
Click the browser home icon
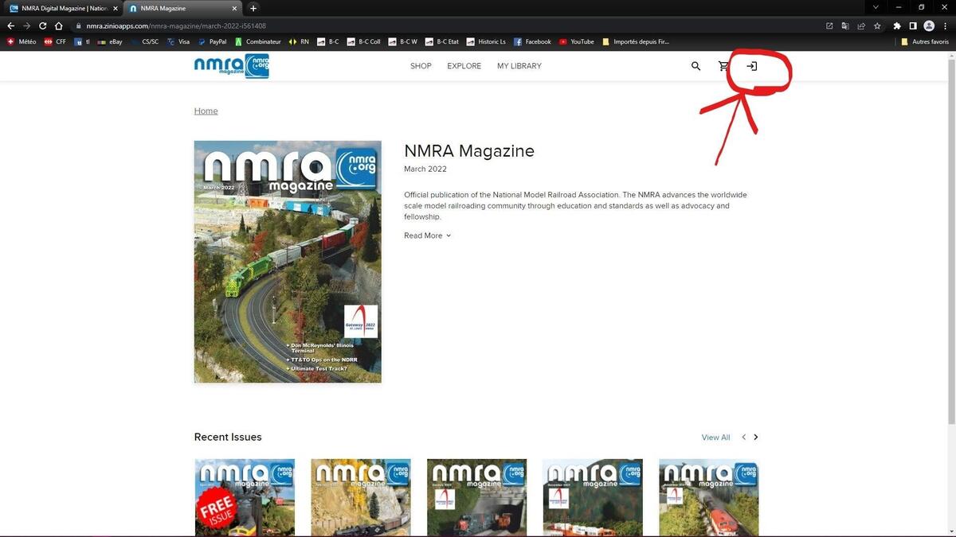pyautogui.click(x=58, y=25)
